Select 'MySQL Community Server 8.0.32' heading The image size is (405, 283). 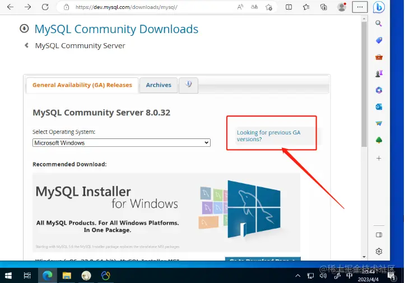pos(101,113)
